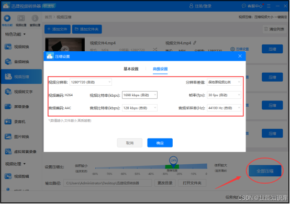Click the 添加文件夹 button
This screenshot has height=204, width=290.
(87, 29)
